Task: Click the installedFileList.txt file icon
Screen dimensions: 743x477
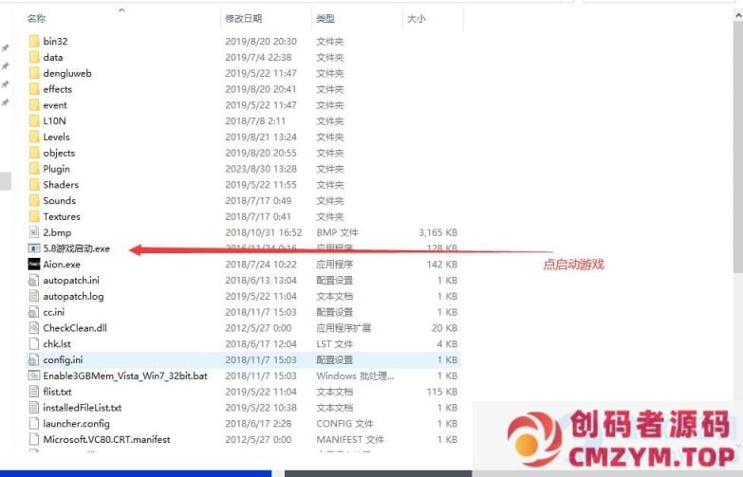Action: tap(34, 408)
